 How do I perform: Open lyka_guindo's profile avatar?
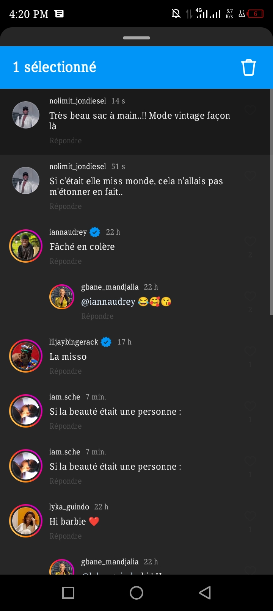click(26, 521)
